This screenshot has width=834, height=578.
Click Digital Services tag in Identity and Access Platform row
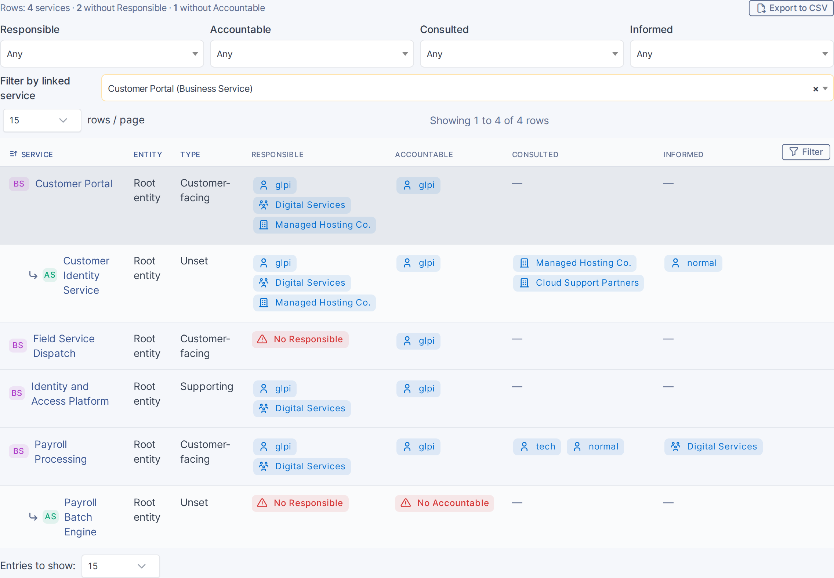(x=302, y=408)
